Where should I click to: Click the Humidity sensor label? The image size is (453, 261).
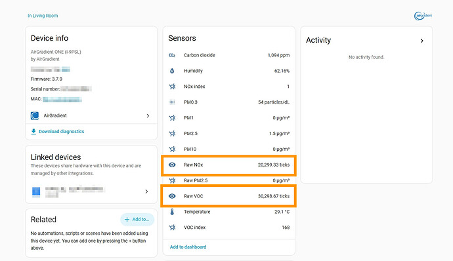[x=193, y=71]
